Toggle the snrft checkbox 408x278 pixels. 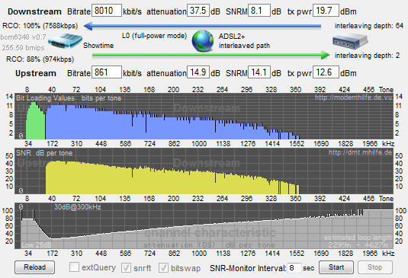tap(126, 267)
